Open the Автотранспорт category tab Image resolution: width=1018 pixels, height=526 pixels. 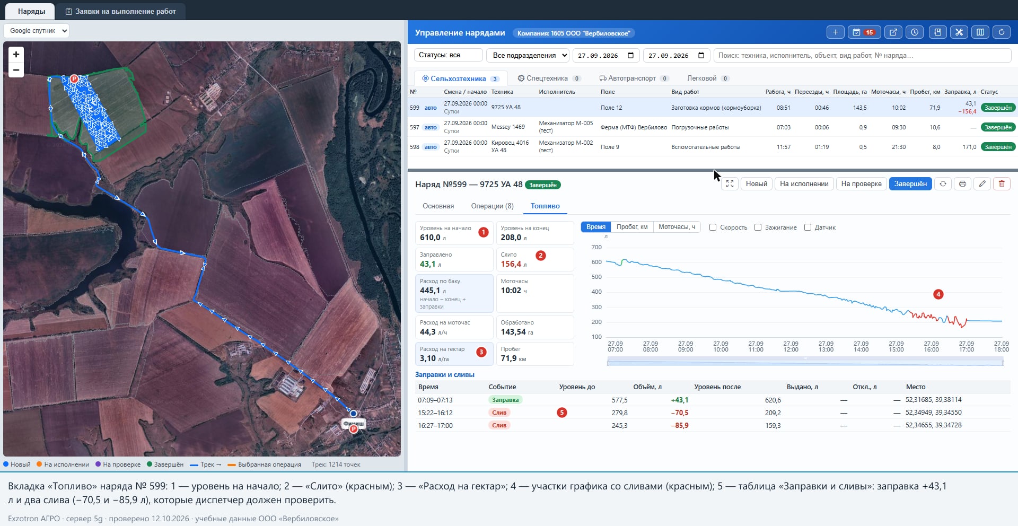click(634, 78)
